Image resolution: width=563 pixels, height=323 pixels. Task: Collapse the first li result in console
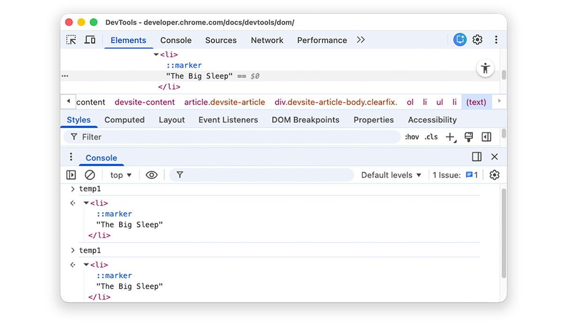pos(86,203)
